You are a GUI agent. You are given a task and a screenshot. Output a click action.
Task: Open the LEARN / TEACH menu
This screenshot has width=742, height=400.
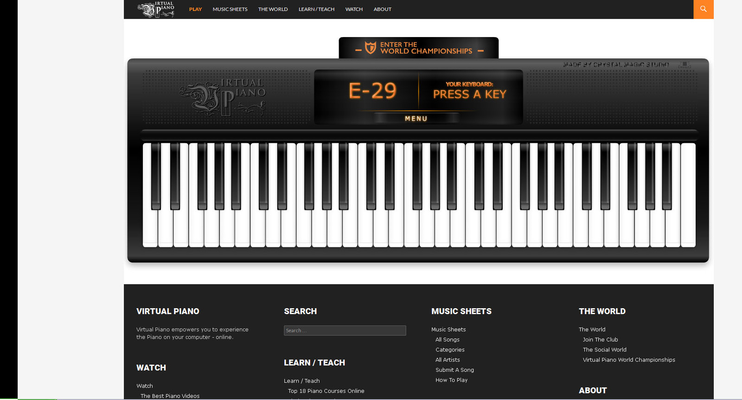click(x=316, y=9)
